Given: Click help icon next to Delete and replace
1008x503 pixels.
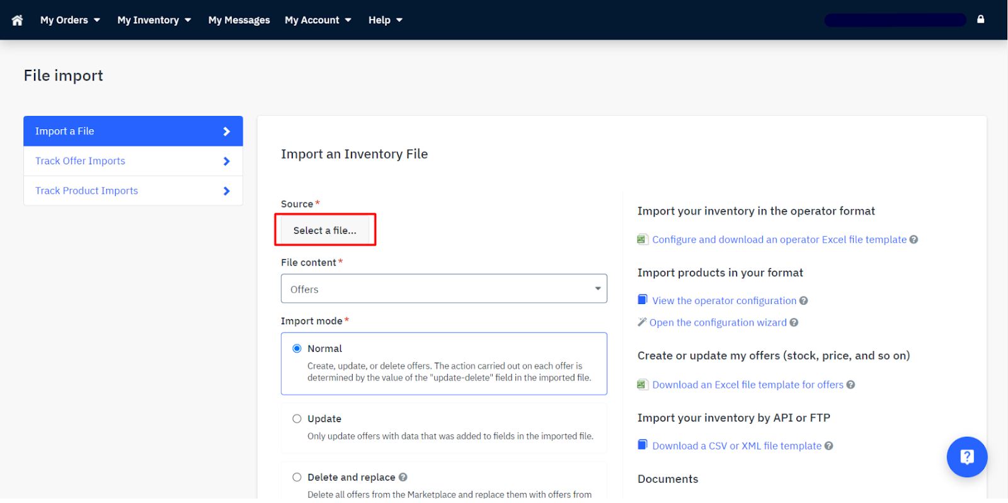Looking at the screenshot, I should point(403,477).
